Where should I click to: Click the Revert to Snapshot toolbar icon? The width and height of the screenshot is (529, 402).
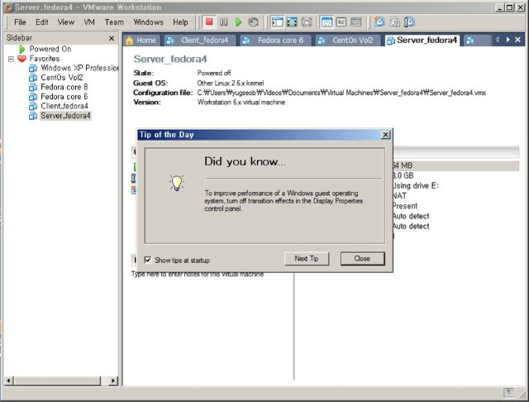(x=394, y=22)
